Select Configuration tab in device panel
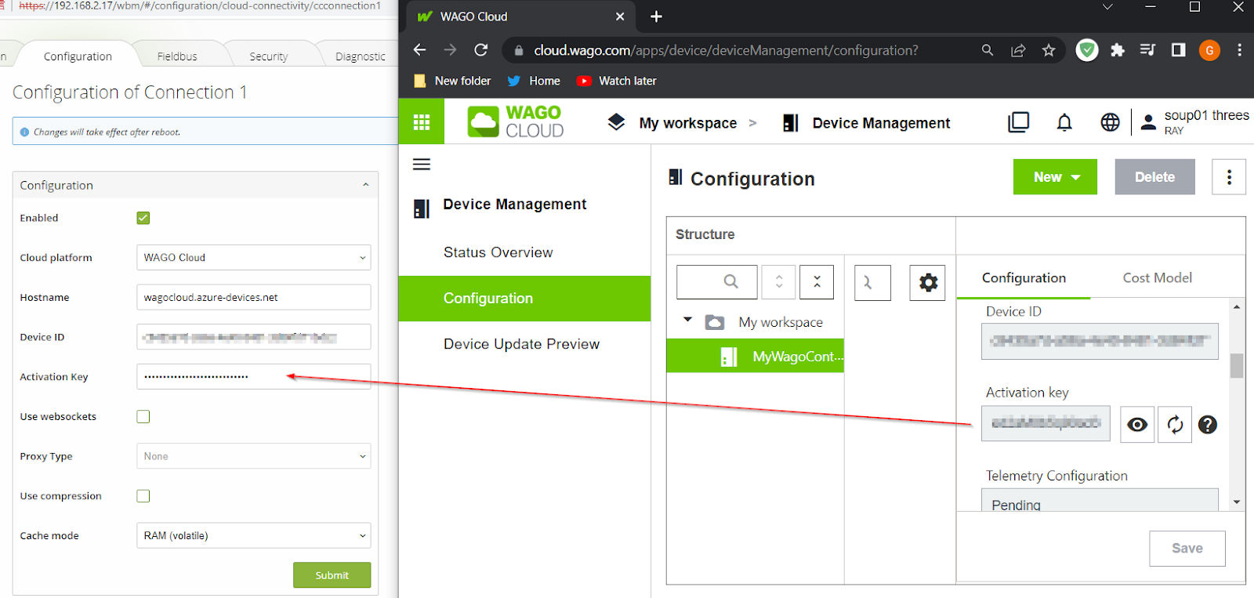This screenshot has height=598, width=1254. point(1024,277)
